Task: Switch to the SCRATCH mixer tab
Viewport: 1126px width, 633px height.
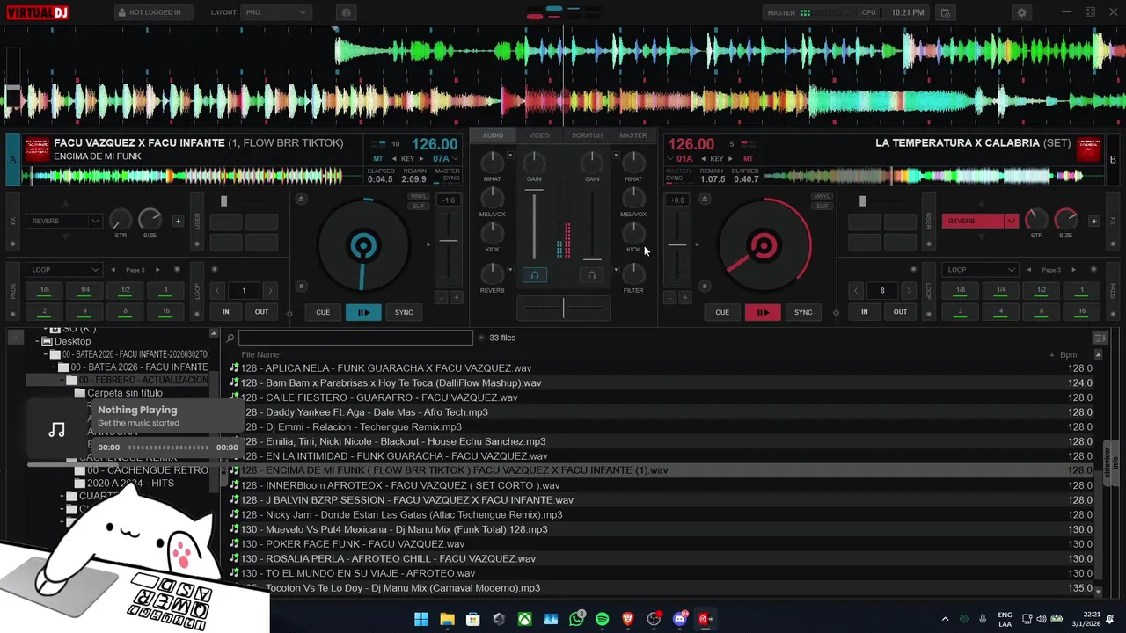Action: pos(587,135)
